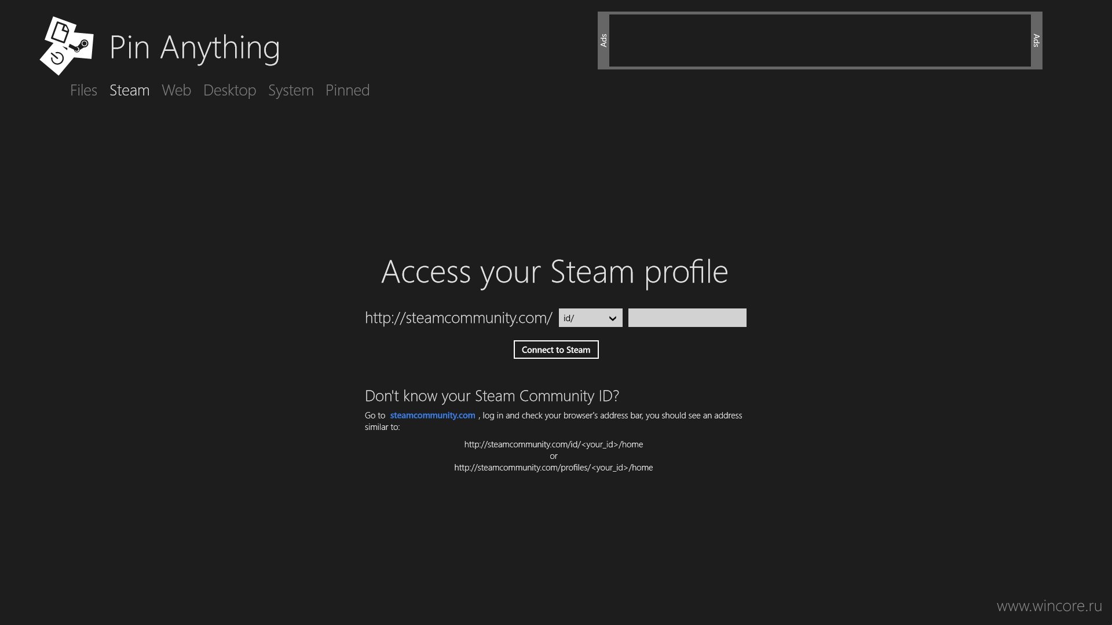This screenshot has width=1112, height=625.
Task: Focus the Steam ID input field
Action: [x=687, y=318]
